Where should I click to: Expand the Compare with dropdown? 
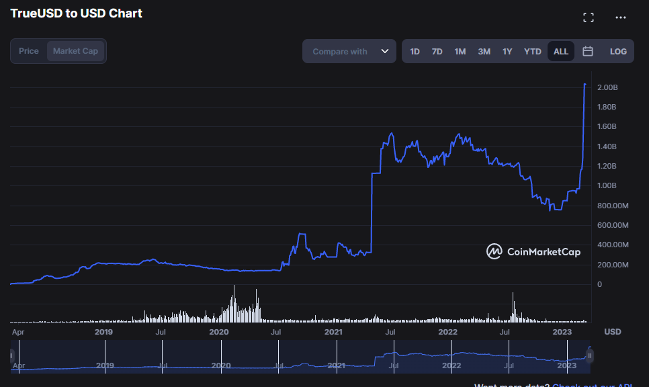tap(349, 51)
